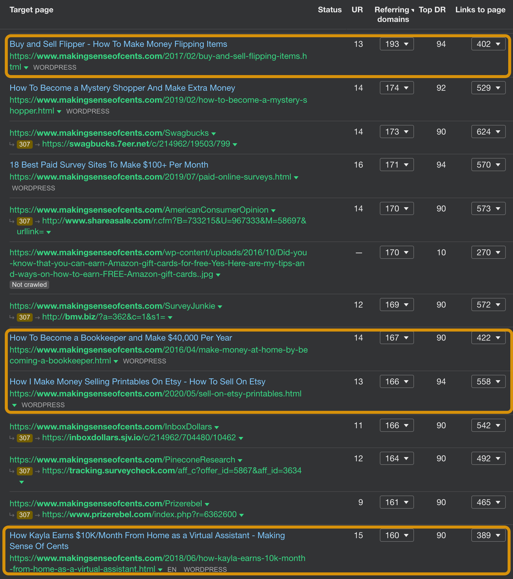
Task: Open the Buy and Sell Flipper article link
Action: point(118,44)
